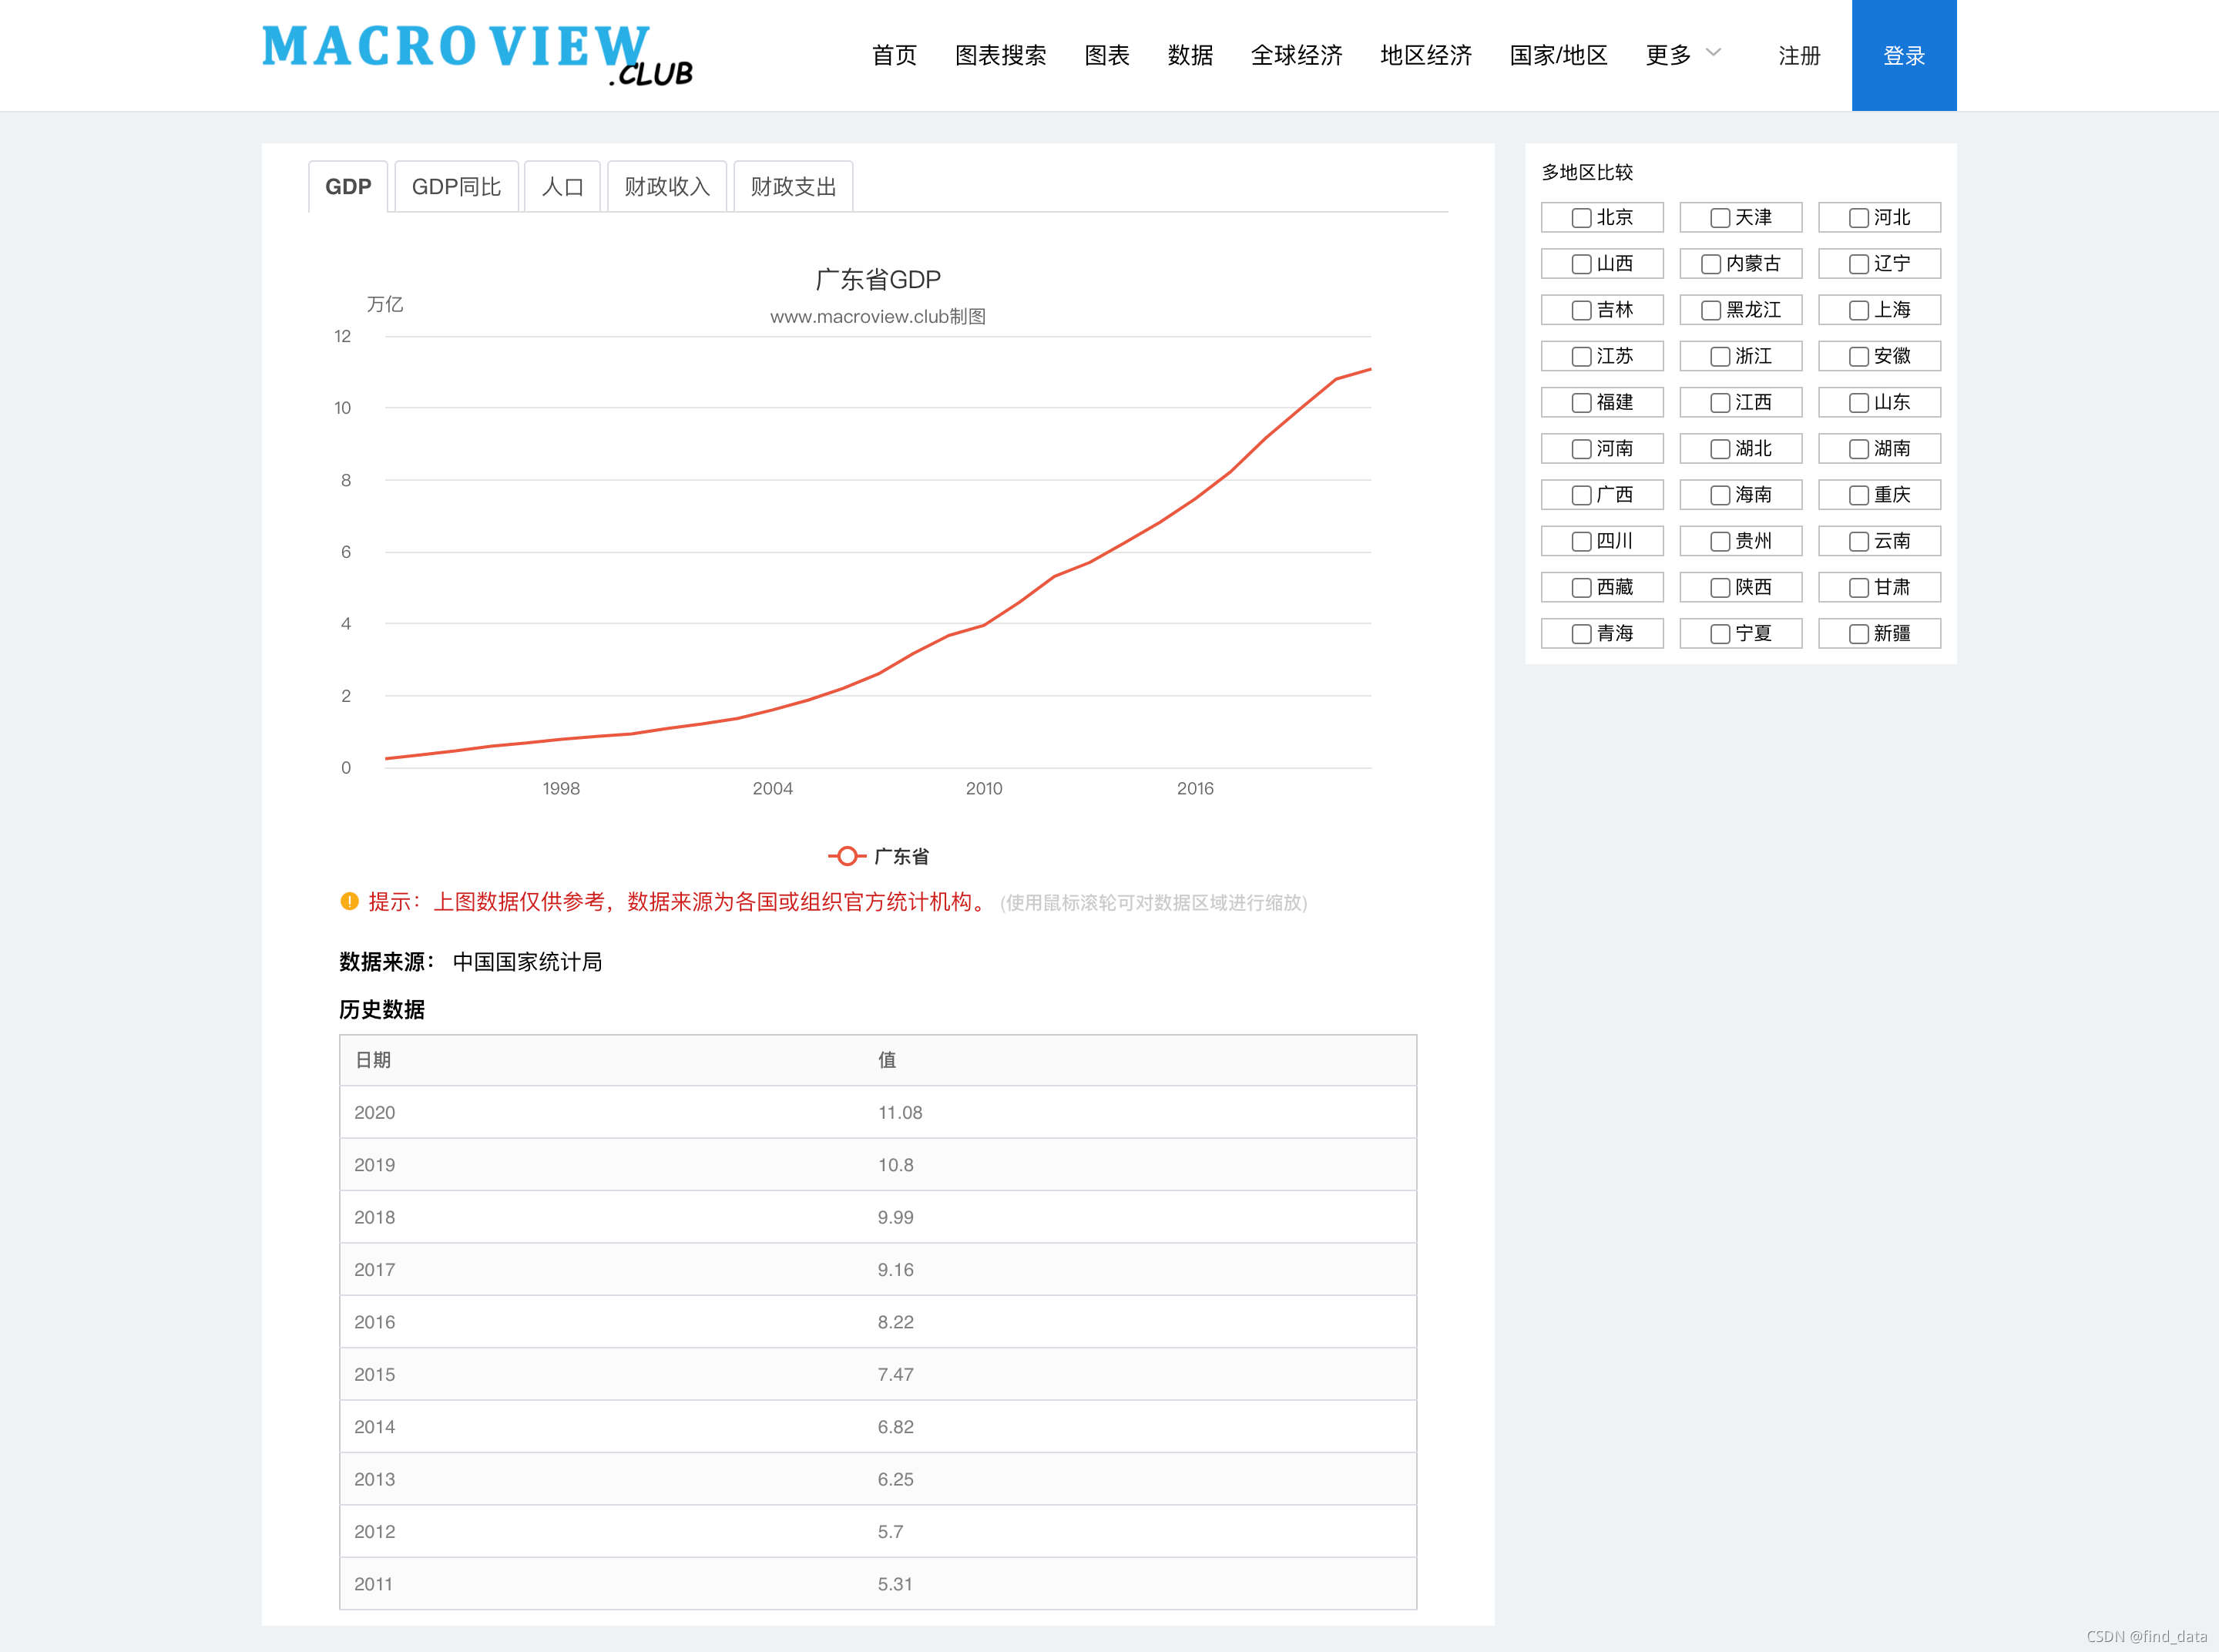Image resolution: width=2219 pixels, height=1652 pixels.
Task: Check the 吉林 checkbox
Action: (1581, 310)
